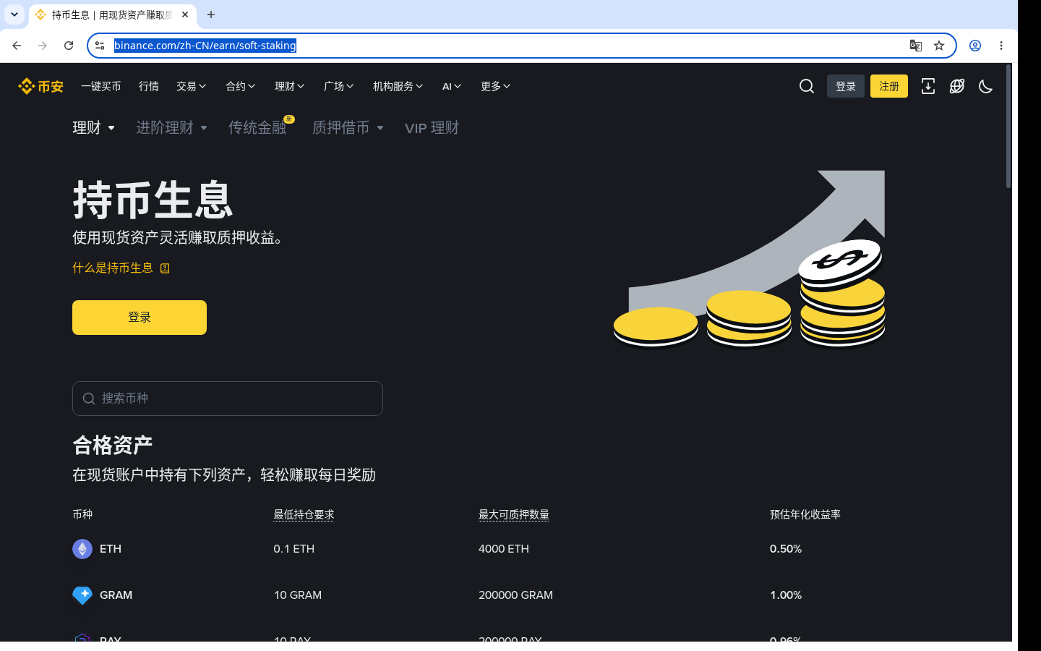Expand the 广场 dropdown menu
1041x651 pixels.
[x=339, y=86]
